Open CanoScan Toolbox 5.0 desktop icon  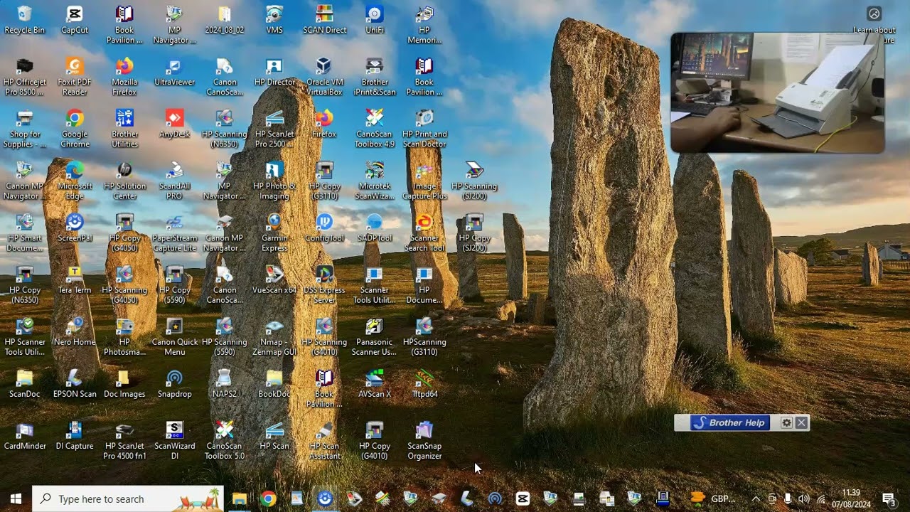pos(225,440)
